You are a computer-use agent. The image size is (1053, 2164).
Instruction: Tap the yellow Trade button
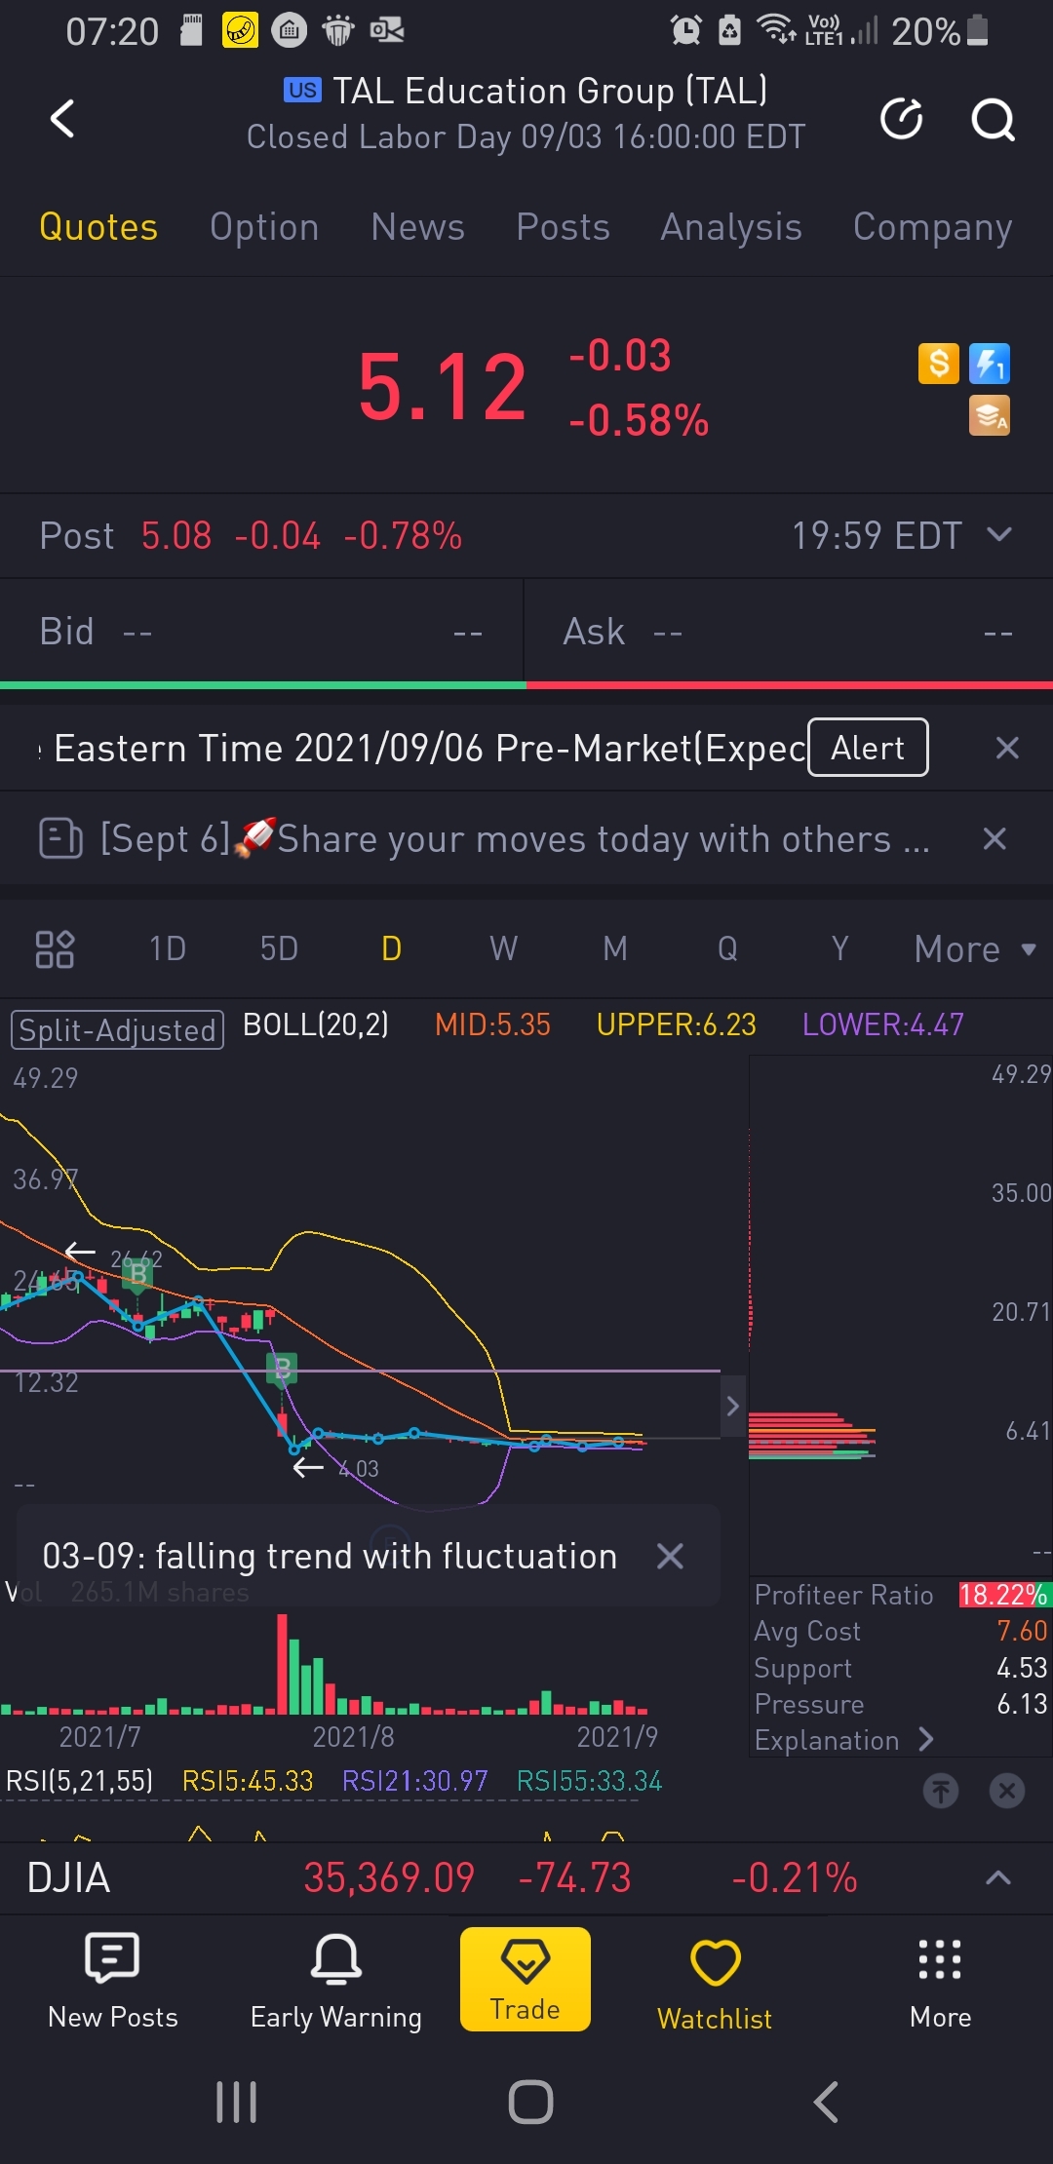click(526, 1979)
